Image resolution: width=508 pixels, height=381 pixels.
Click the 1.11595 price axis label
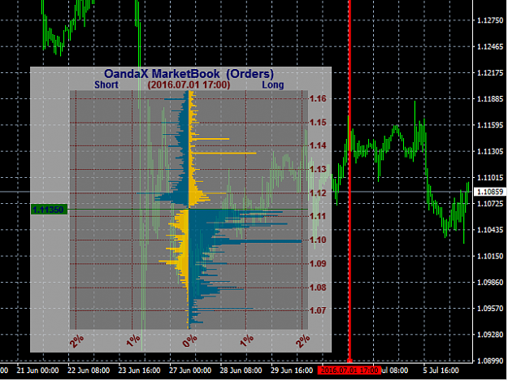coord(490,125)
